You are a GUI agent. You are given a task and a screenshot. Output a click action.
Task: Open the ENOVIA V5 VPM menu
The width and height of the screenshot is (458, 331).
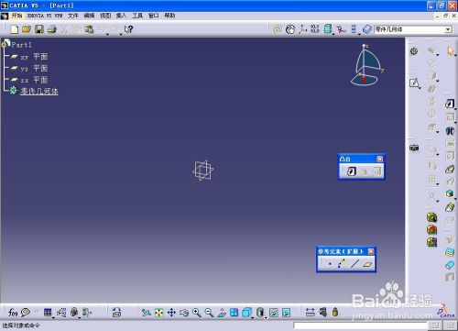[45, 16]
